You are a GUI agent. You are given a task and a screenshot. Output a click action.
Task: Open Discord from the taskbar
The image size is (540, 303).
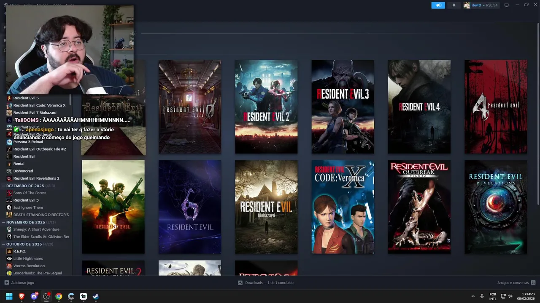pyautogui.click(x=34, y=296)
